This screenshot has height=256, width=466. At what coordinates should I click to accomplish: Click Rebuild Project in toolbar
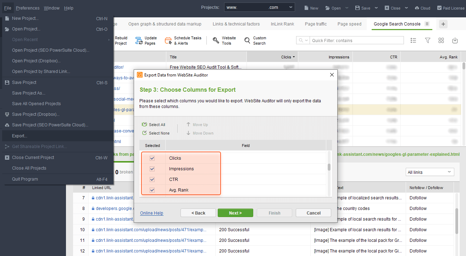121,41
